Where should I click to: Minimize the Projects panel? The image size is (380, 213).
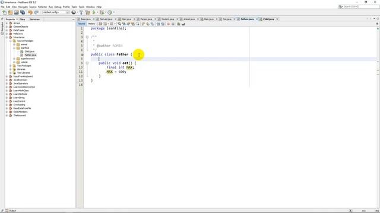(x=74, y=19)
